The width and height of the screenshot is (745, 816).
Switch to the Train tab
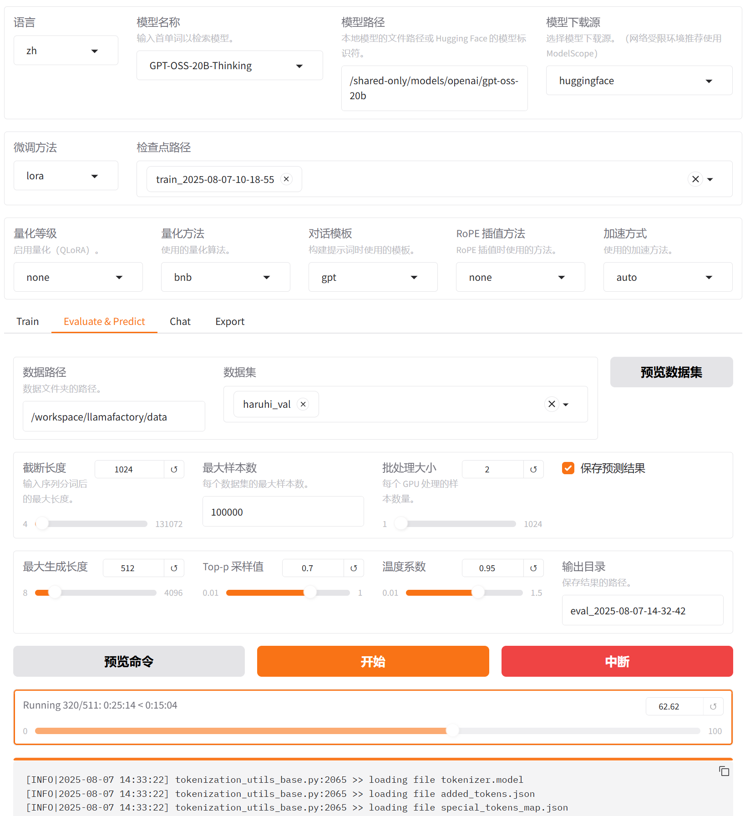[x=28, y=321]
